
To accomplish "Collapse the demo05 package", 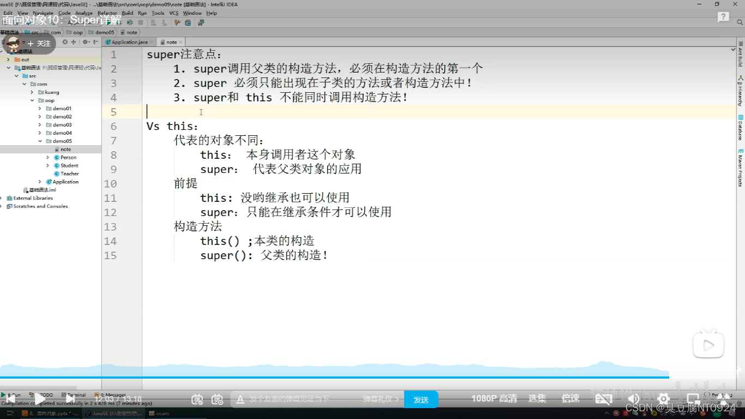I will pyautogui.click(x=40, y=141).
